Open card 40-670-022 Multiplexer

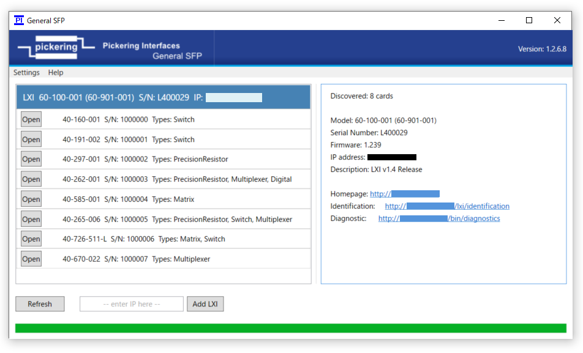[31, 259]
